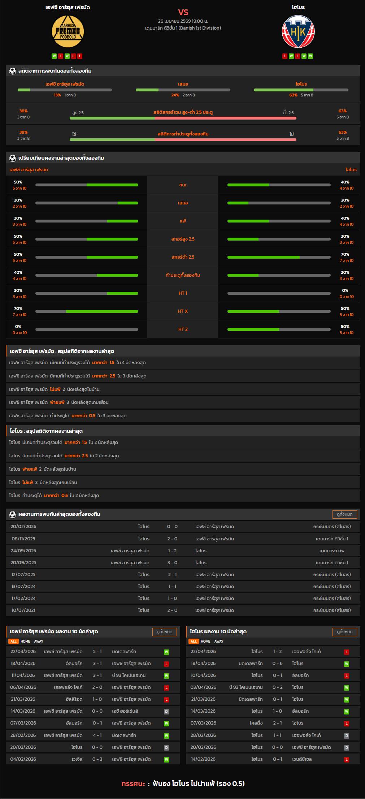Open 'ดูทั้งหมด' in Hobro last 10 panel

[x=344, y=632]
